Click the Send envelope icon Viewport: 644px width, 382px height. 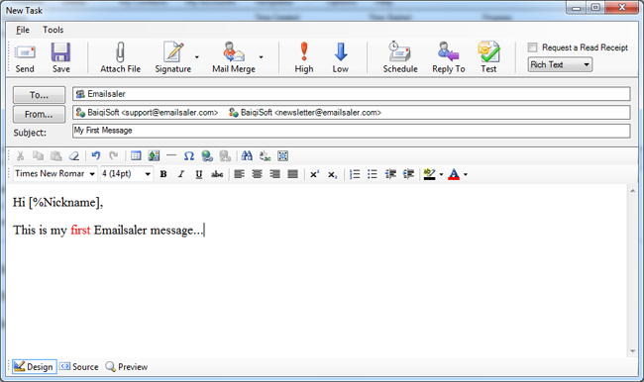[x=25, y=52]
